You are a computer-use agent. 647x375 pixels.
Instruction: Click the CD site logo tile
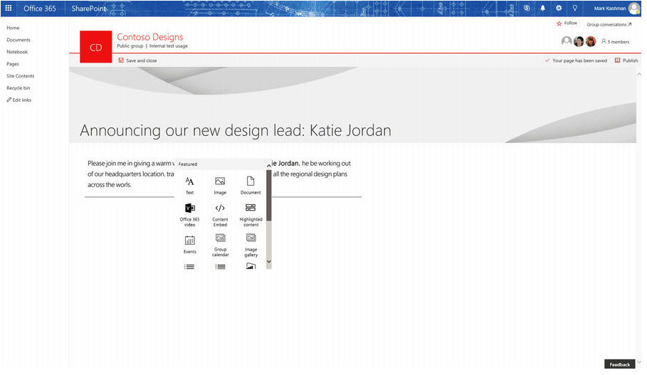click(95, 47)
